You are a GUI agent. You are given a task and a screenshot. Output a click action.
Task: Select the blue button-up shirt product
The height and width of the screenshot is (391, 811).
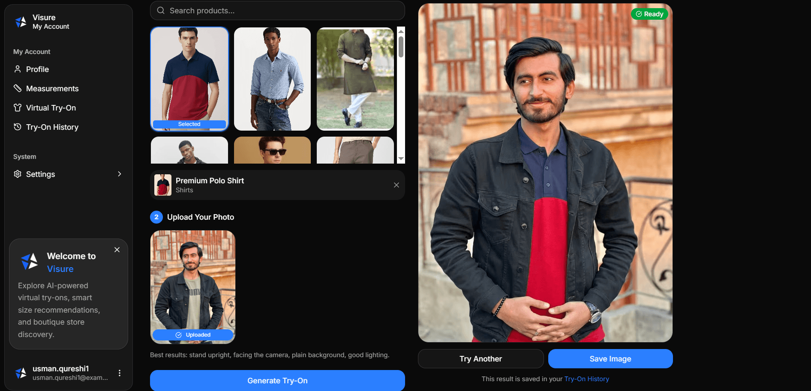click(x=272, y=79)
